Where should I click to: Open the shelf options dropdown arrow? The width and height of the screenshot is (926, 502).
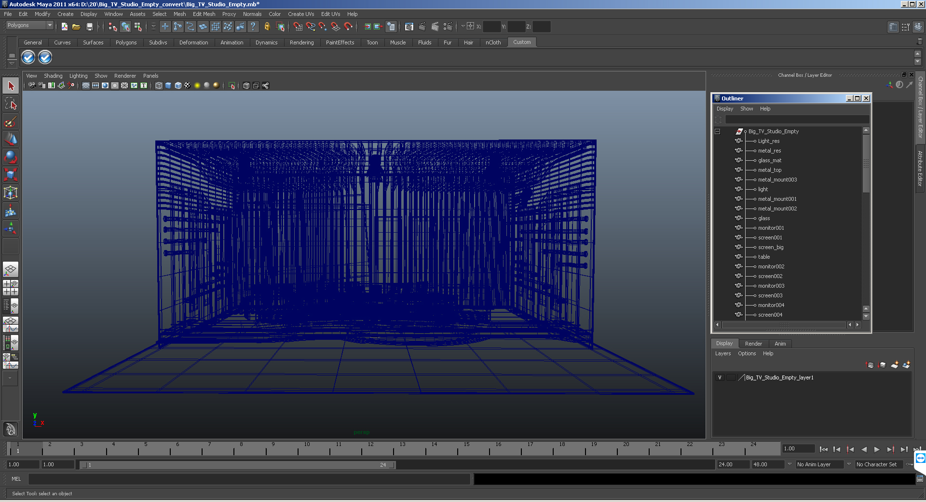(x=12, y=63)
